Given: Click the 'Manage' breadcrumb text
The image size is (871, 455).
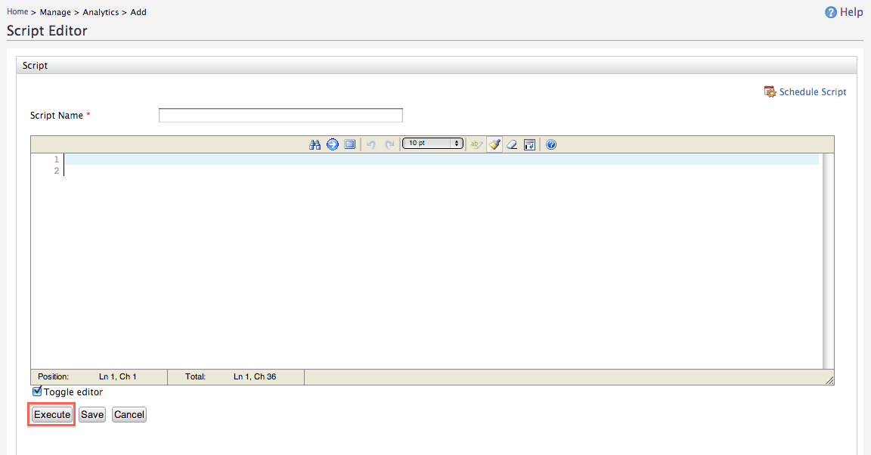Looking at the screenshot, I should point(55,12).
